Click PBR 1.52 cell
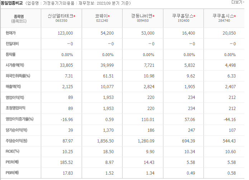The width and height of the screenshot is (249, 180). tap(110, 173)
